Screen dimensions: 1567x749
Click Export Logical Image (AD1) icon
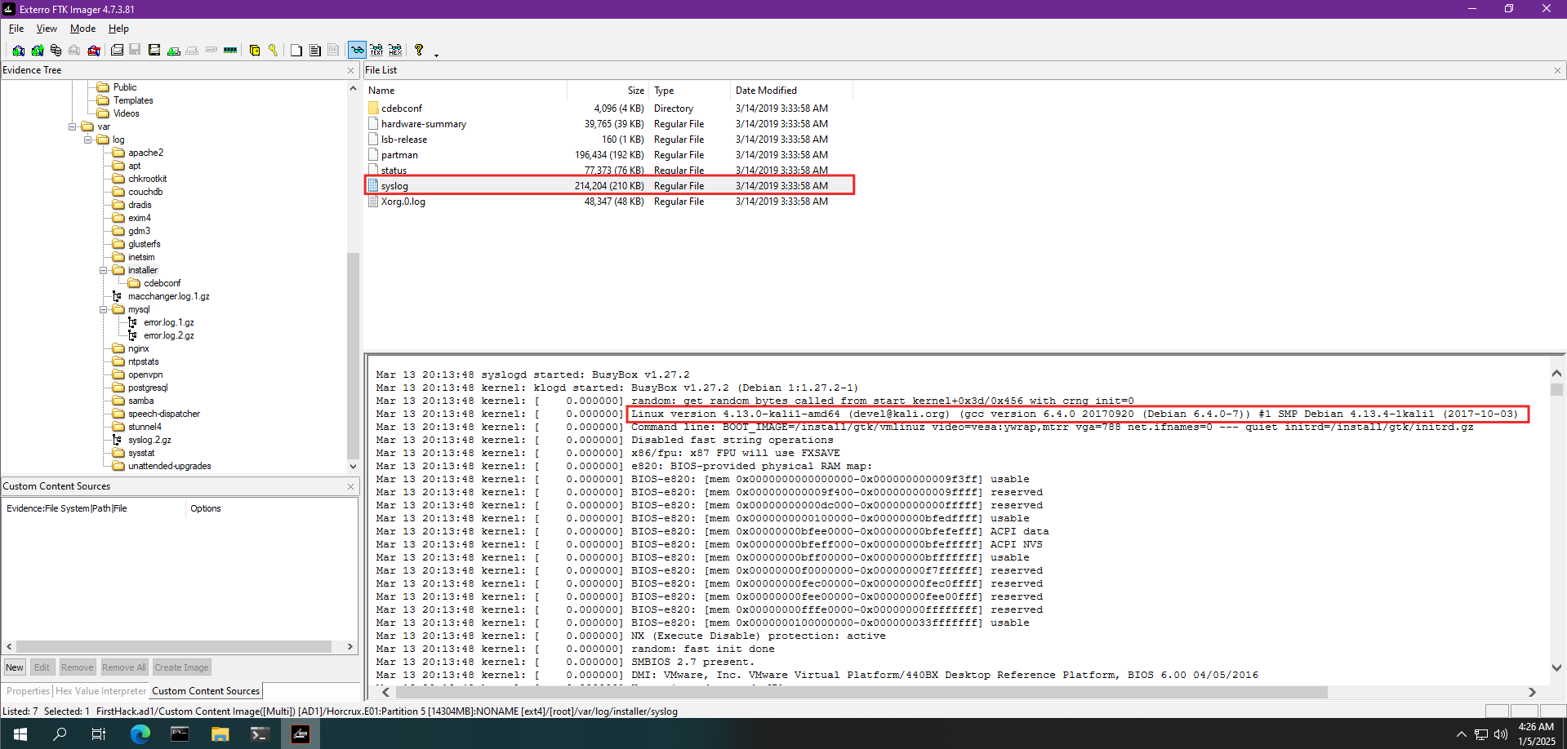point(154,51)
